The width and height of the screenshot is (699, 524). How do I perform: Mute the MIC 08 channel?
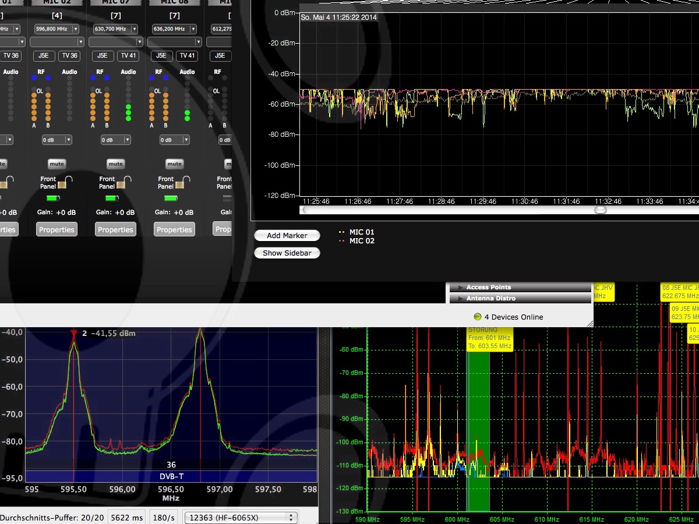pyautogui.click(x=174, y=164)
